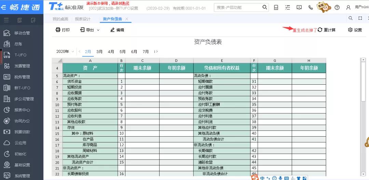The height and width of the screenshot is (180, 369).
Task: Toggle fullscreen view icon
Action: click(360, 18)
